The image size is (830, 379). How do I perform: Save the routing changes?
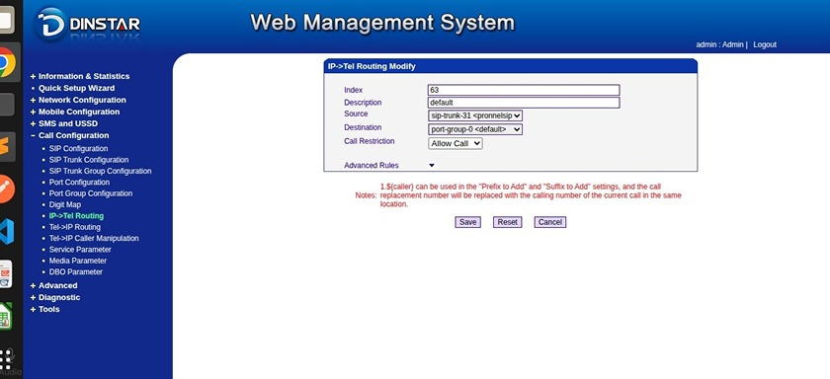(468, 222)
